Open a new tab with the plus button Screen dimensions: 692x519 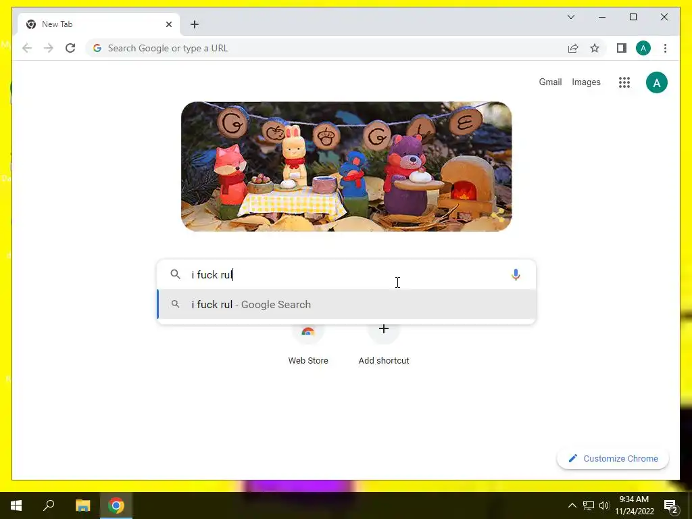pyautogui.click(x=195, y=24)
